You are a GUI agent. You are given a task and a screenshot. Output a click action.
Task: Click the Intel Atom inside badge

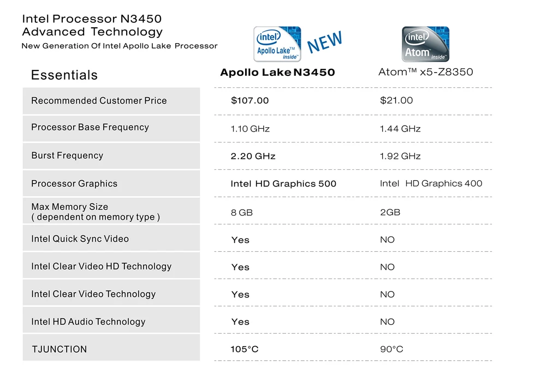[x=425, y=44]
